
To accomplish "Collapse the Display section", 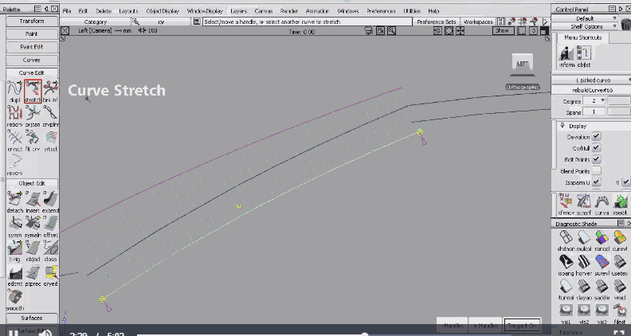I will (562, 126).
